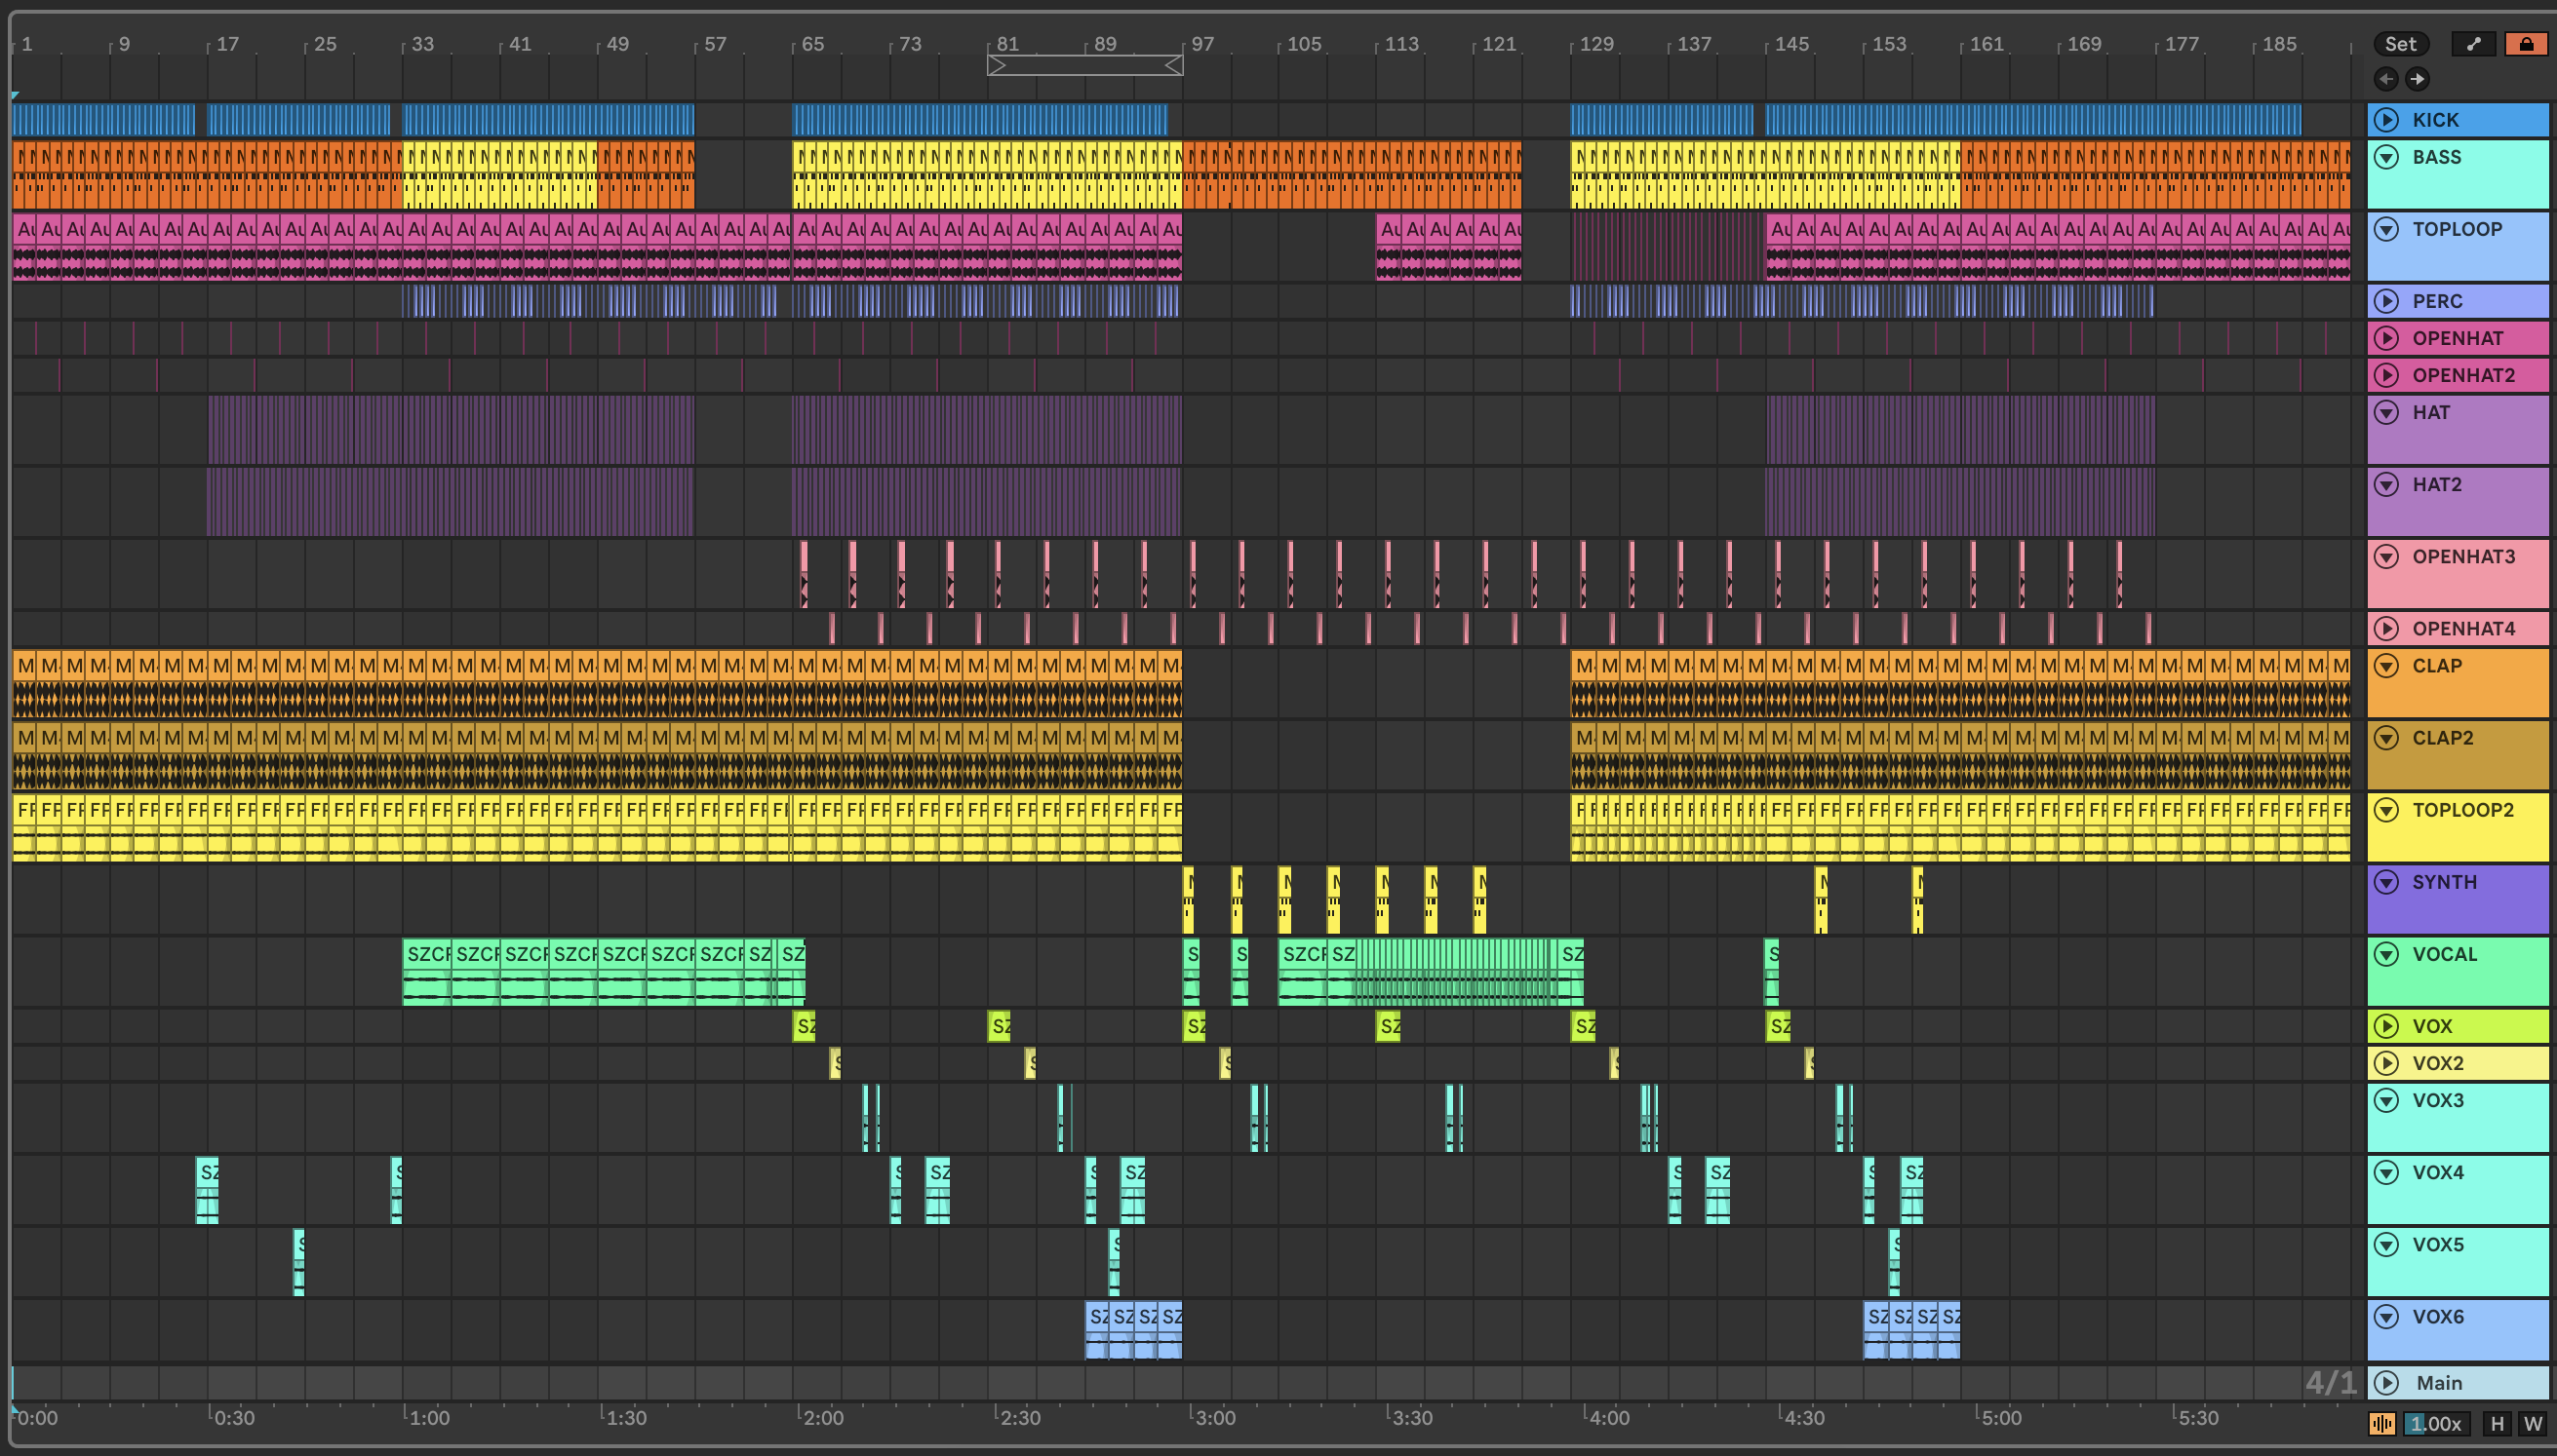Fold the CLAP2 track arrow

click(x=2386, y=737)
